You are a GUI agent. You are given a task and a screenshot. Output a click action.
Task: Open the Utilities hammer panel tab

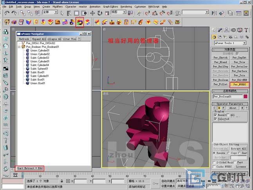coord(246,30)
